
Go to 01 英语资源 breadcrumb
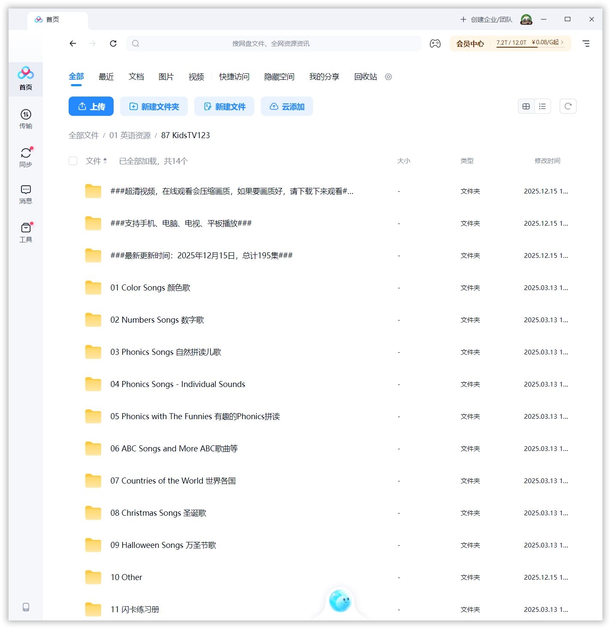(130, 136)
